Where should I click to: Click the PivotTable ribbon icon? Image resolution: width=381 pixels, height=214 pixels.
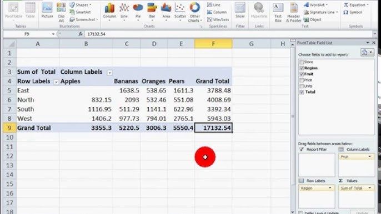click(x=13, y=11)
